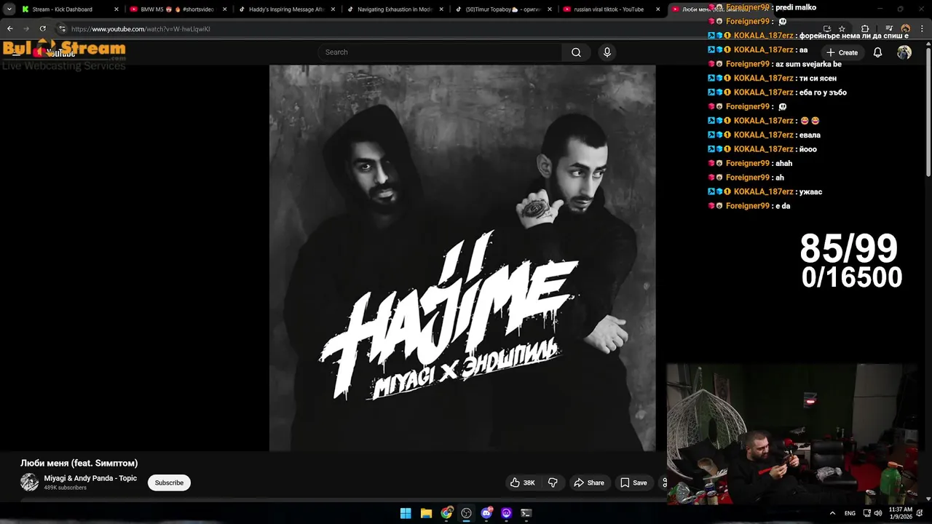Close the Navigating Exhaustion tab
932x524 pixels.
click(x=441, y=9)
